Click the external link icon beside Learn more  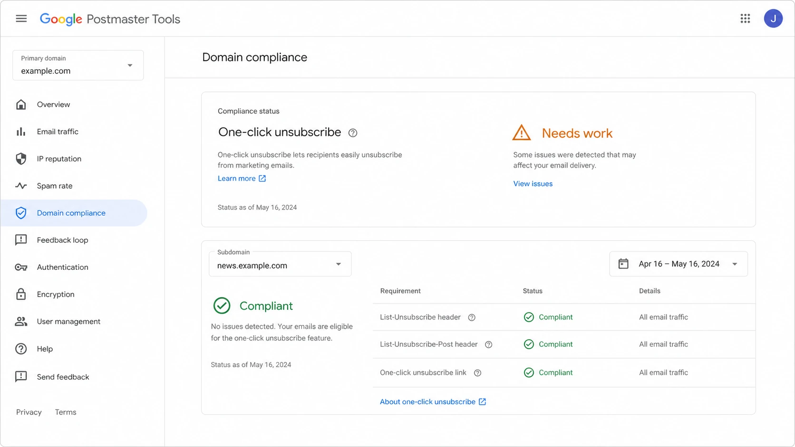[262, 179]
